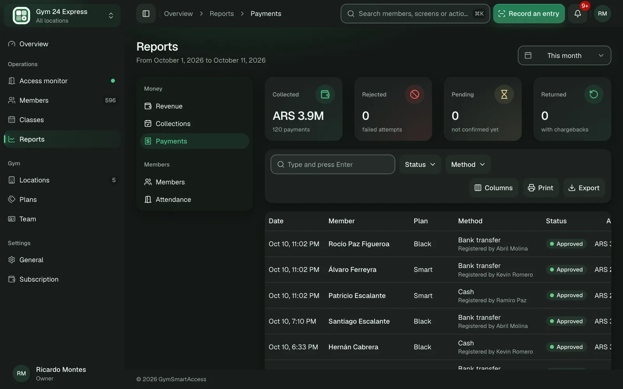
Task: Click the RM user avatar in header
Action: tap(602, 14)
